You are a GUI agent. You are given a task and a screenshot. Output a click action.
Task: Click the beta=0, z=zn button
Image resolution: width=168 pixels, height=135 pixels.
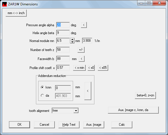point(146,95)
